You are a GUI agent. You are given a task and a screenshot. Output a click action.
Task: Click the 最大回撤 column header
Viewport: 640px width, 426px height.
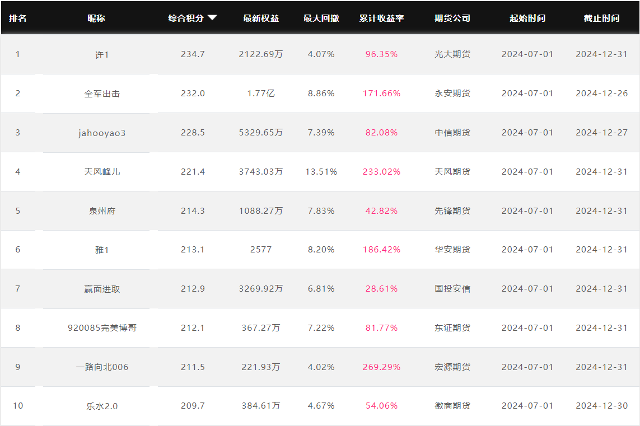(321, 18)
